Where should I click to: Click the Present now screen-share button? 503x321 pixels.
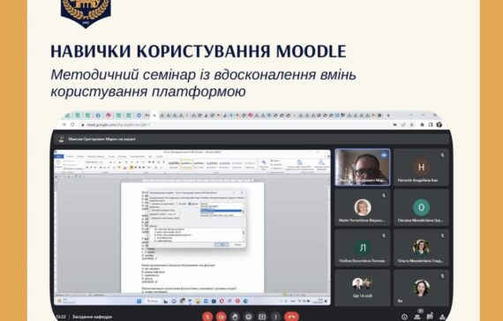[x=262, y=317]
